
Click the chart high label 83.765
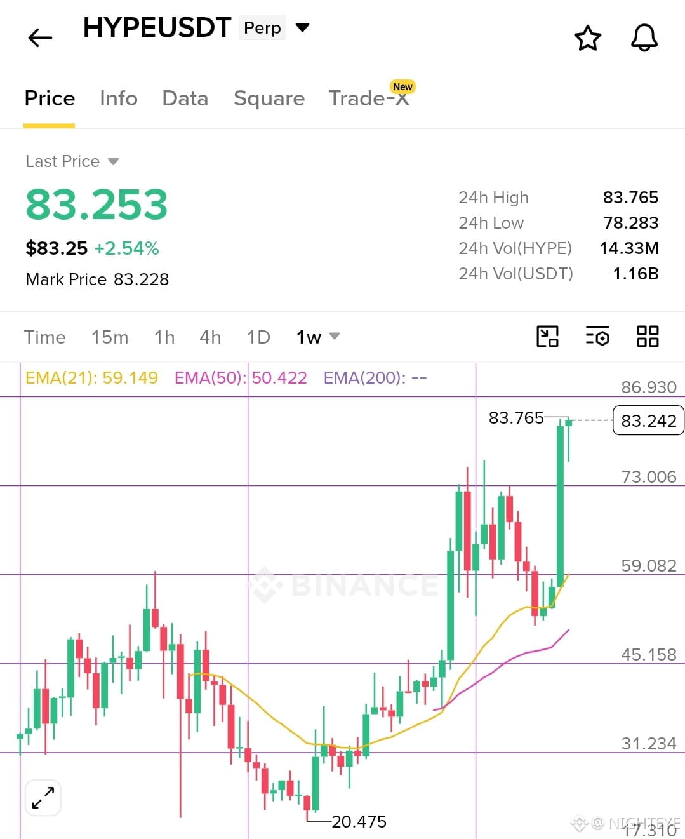[516, 418]
